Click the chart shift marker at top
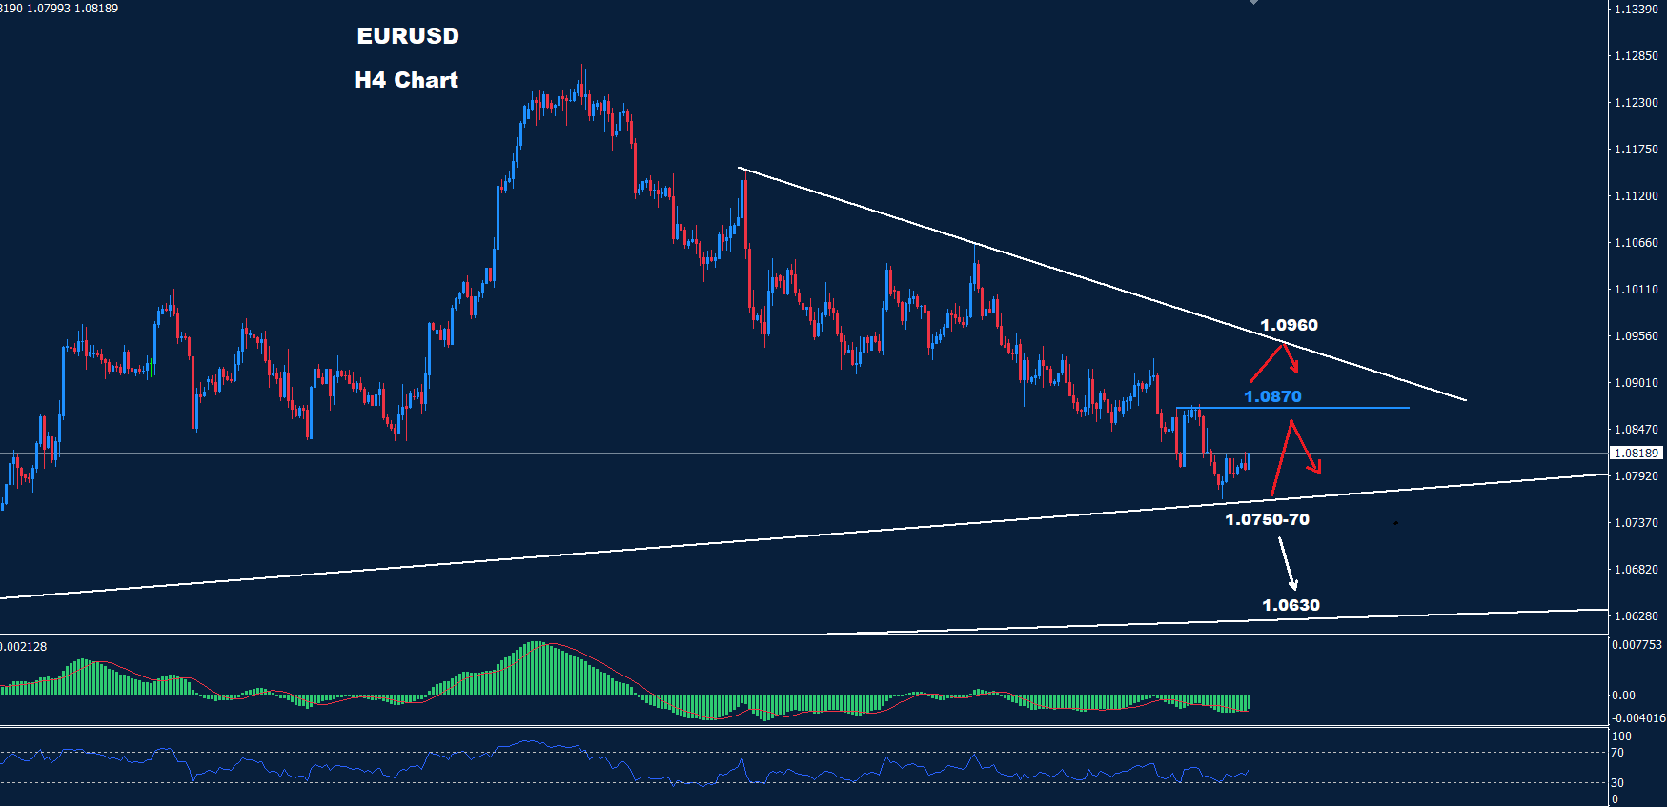Screen dimensions: 1667x807 click(1253, 3)
